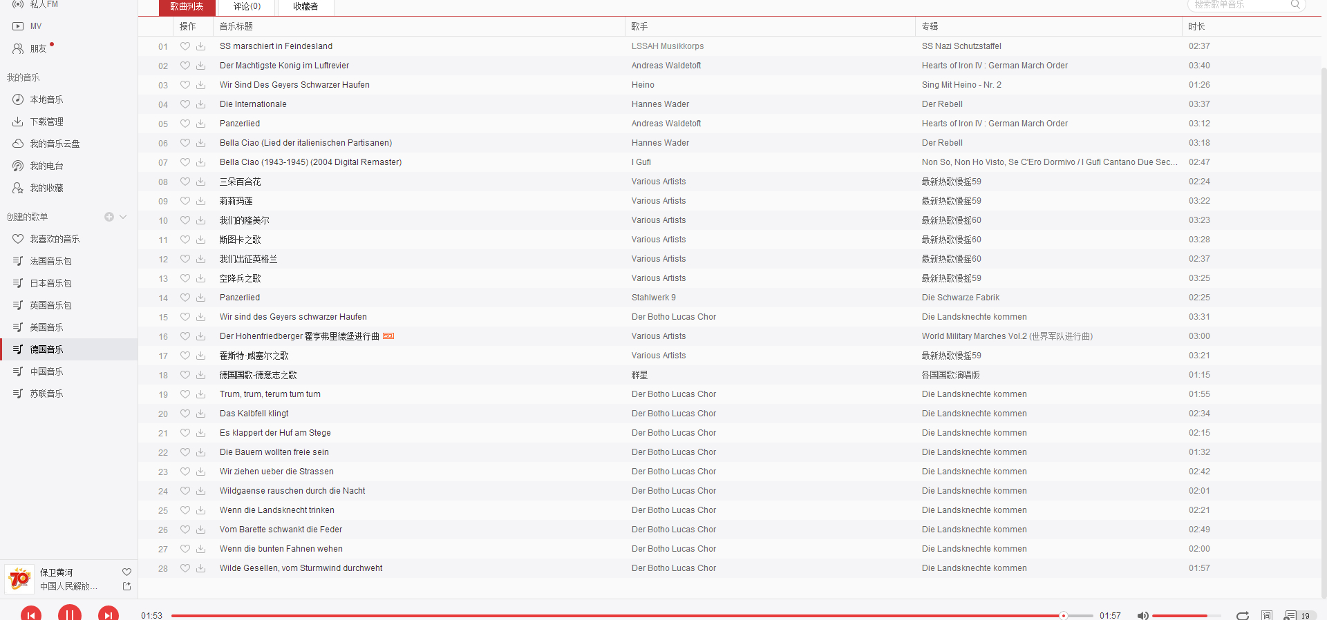
Task: Click the search music input field
Action: [x=1241, y=5]
